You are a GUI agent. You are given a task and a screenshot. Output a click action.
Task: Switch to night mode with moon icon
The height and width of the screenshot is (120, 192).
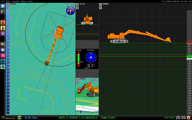(3, 12)
